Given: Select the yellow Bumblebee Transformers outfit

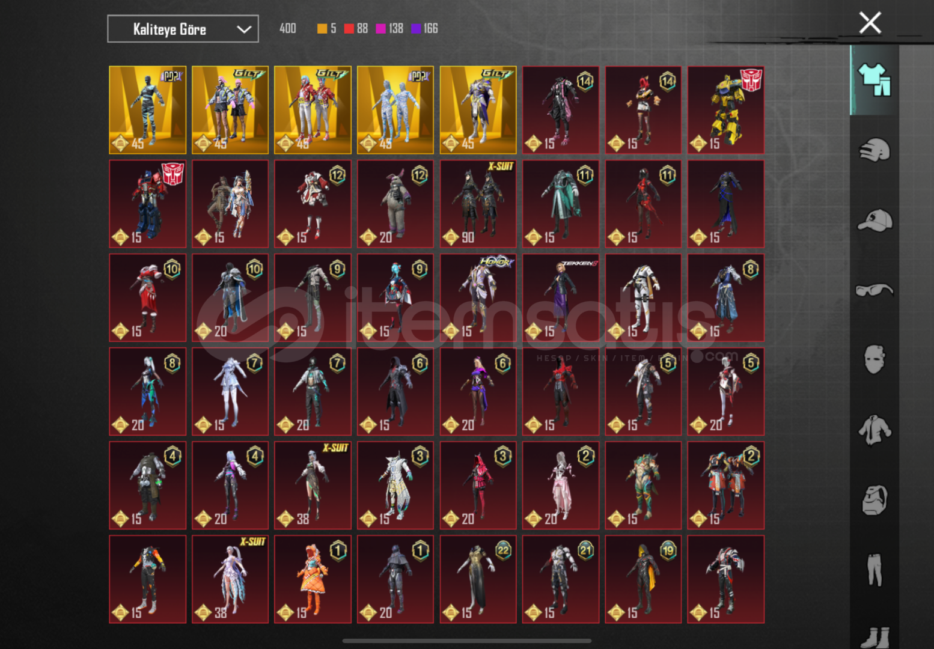Looking at the screenshot, I should pos(726,110).
